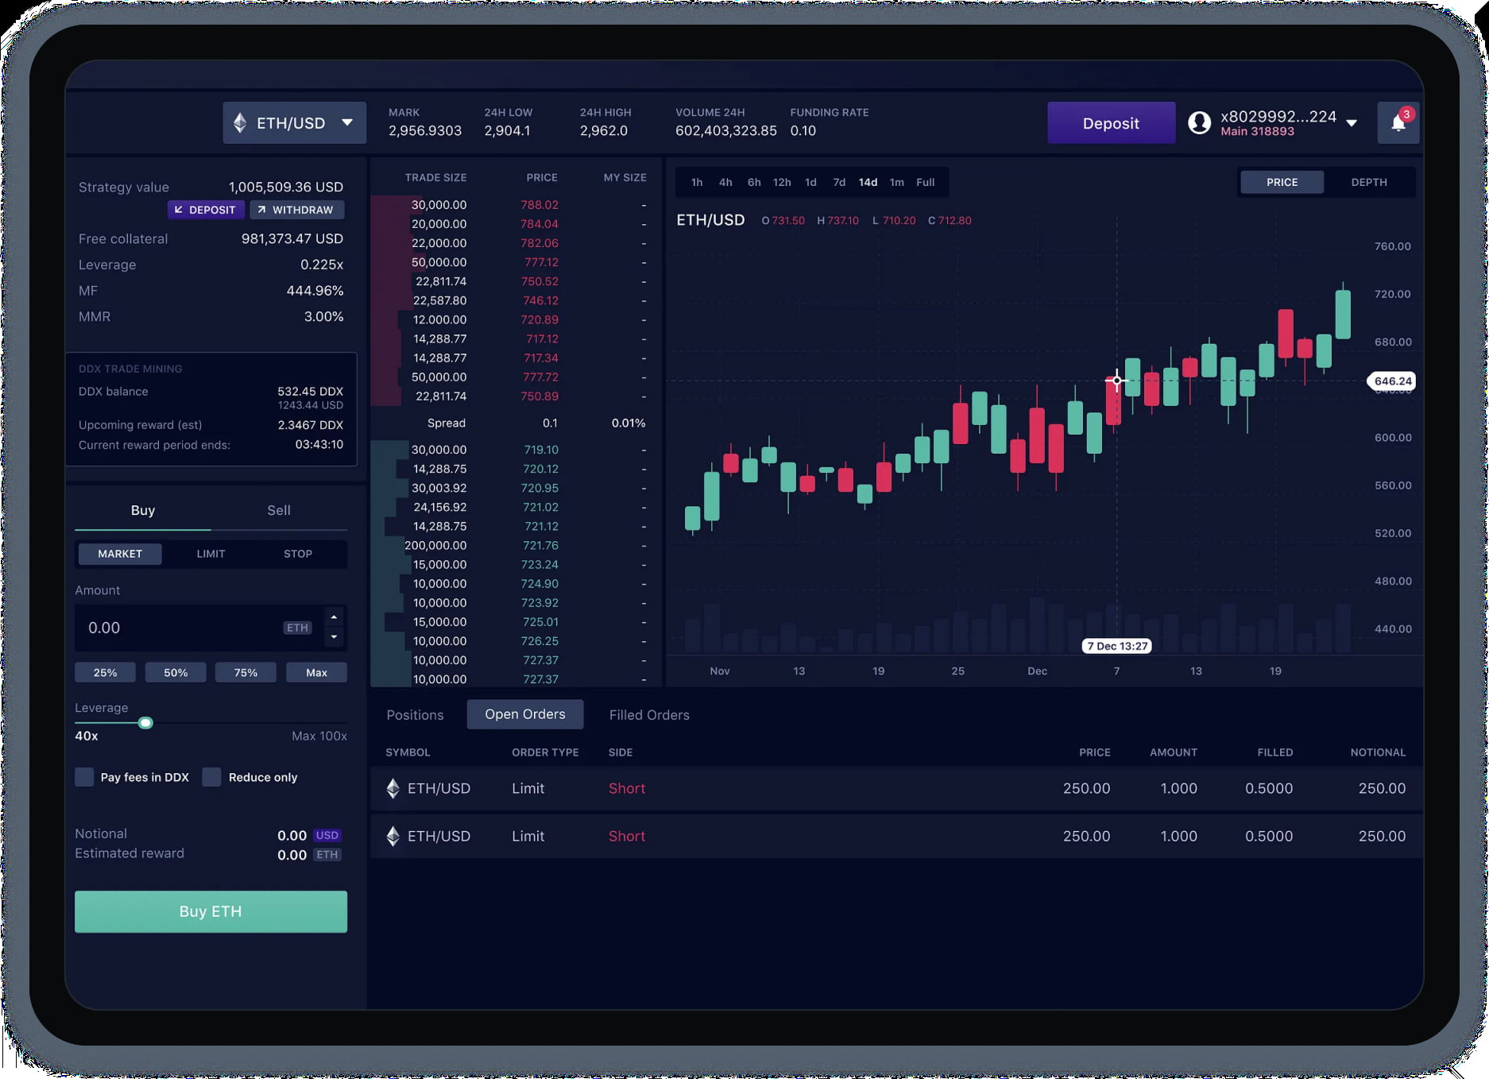Image resolution: width=1489 pixels, height=1079 pixels.
Task: Select the 1h chart timeframe
Action: 697,182
